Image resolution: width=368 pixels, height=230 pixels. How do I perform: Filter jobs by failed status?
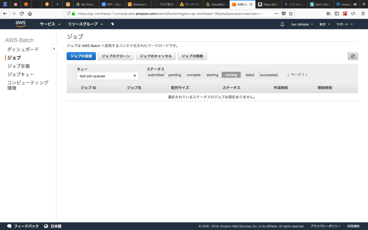[250, 75]
